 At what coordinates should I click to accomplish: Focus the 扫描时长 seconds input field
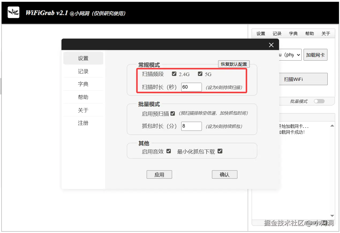[x=191, y=87]
